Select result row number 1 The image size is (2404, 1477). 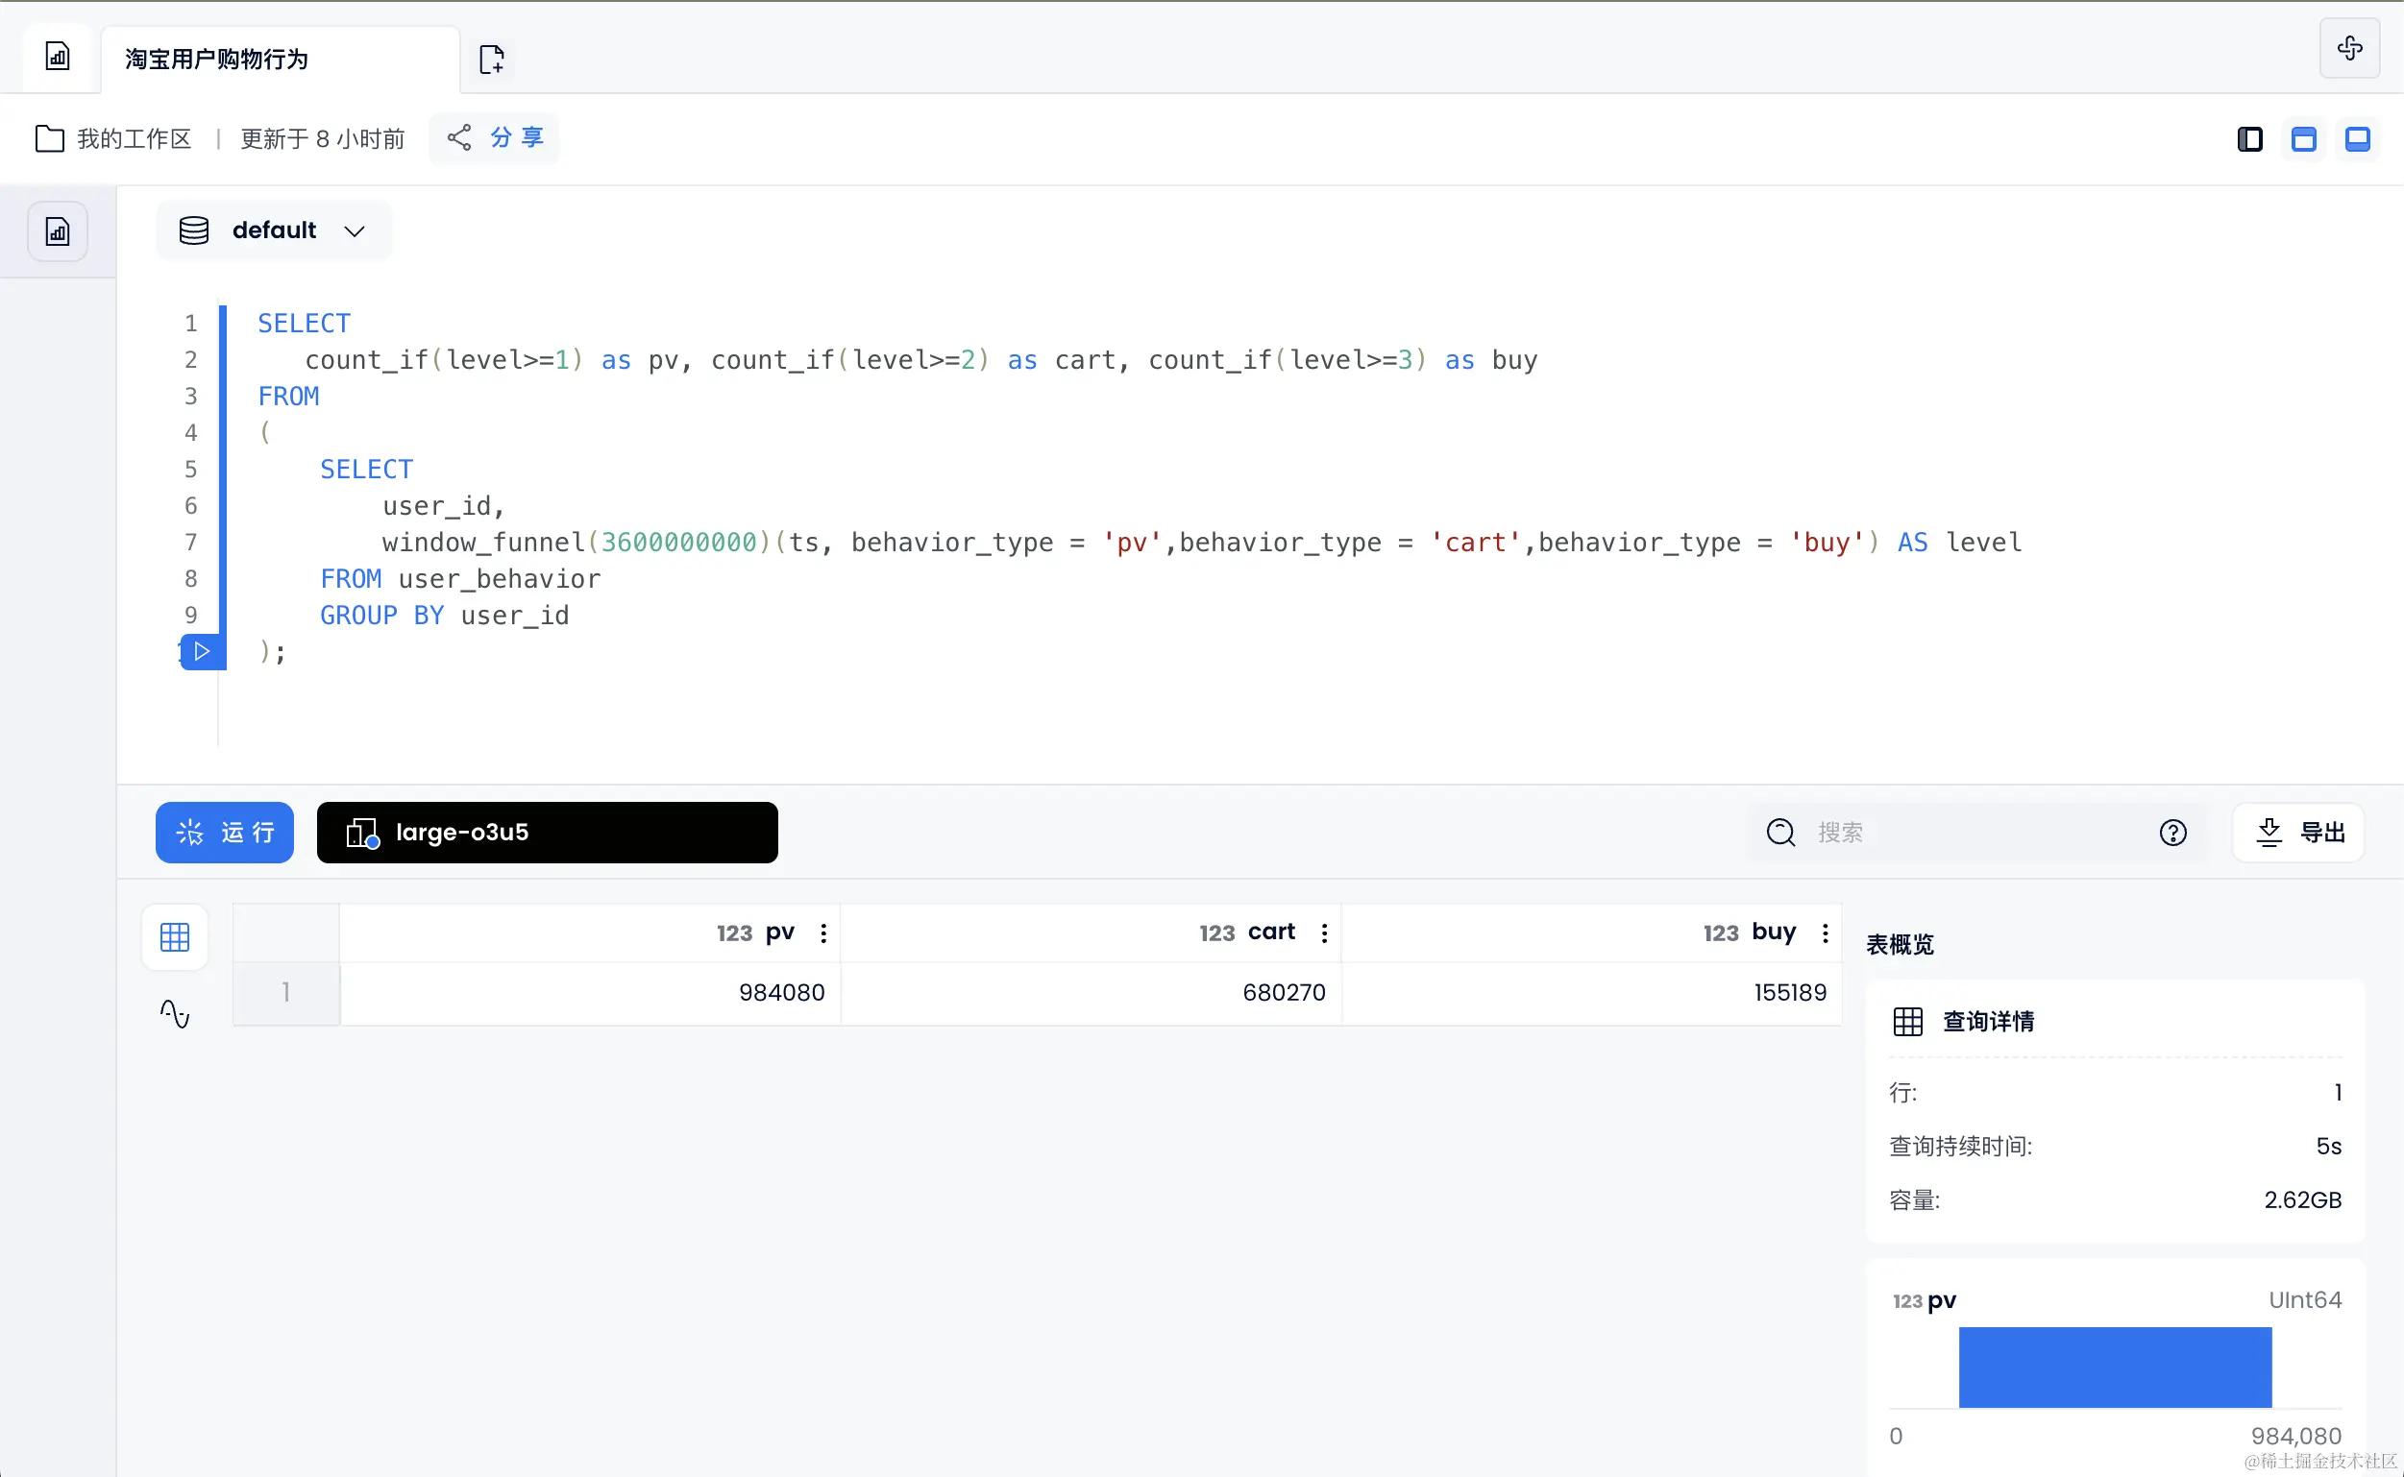click(286, 992)
